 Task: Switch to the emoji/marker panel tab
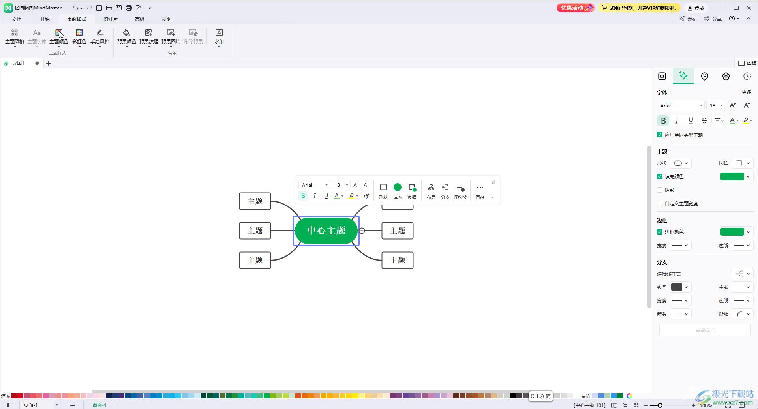tap(705, 76)
